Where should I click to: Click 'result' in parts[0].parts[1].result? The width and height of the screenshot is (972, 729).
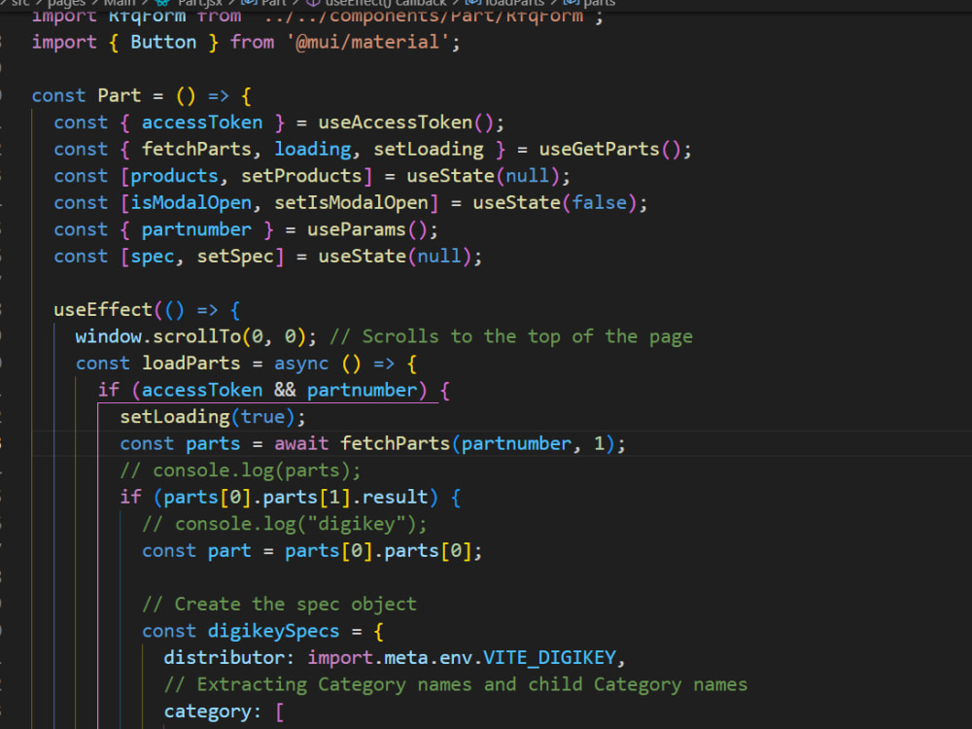click(x=396, y=497)
